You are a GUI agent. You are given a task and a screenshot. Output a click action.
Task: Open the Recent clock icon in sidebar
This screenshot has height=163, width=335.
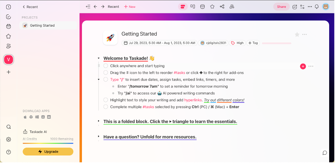[x=8, y=7]
